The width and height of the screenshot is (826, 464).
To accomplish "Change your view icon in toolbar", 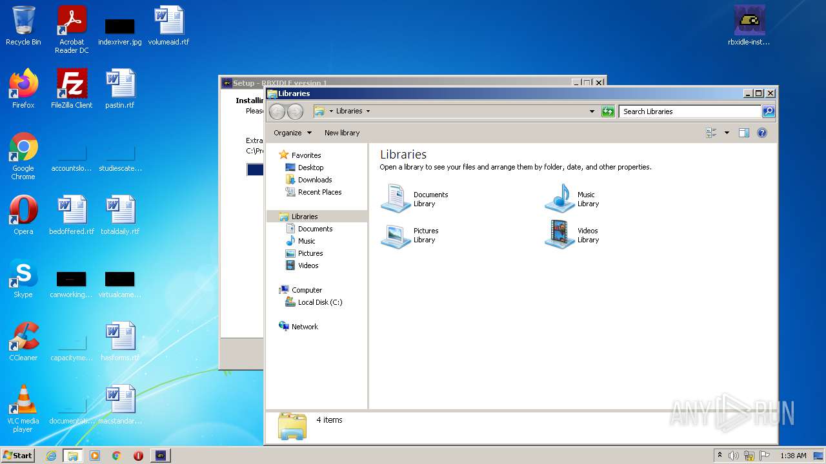I will (x=712, y=133).
